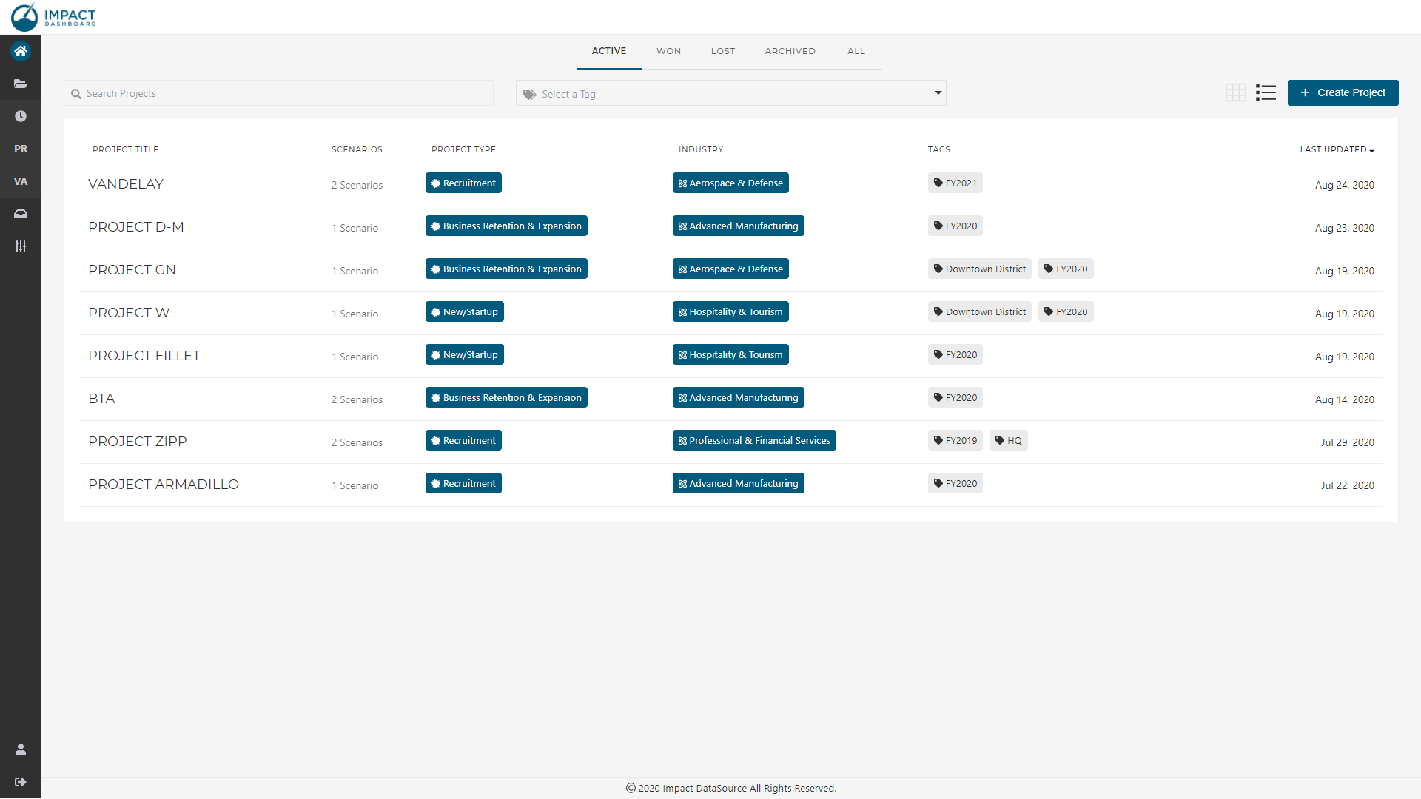The height and width of the screenshot is (799, 1421).
Task: Click the HQ tag on PROJECT ZIPP
Action: tap(1008, 440)
